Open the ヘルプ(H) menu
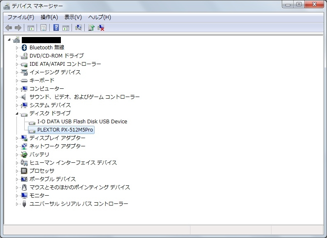 pyautogui.click(x=100, y=17)
